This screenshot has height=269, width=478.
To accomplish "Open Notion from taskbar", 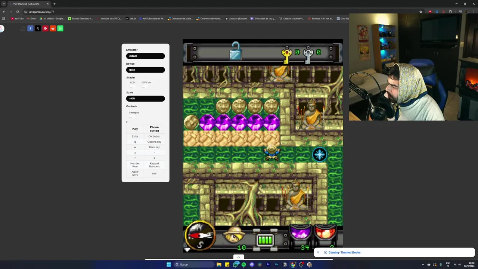I will [285, 265].
